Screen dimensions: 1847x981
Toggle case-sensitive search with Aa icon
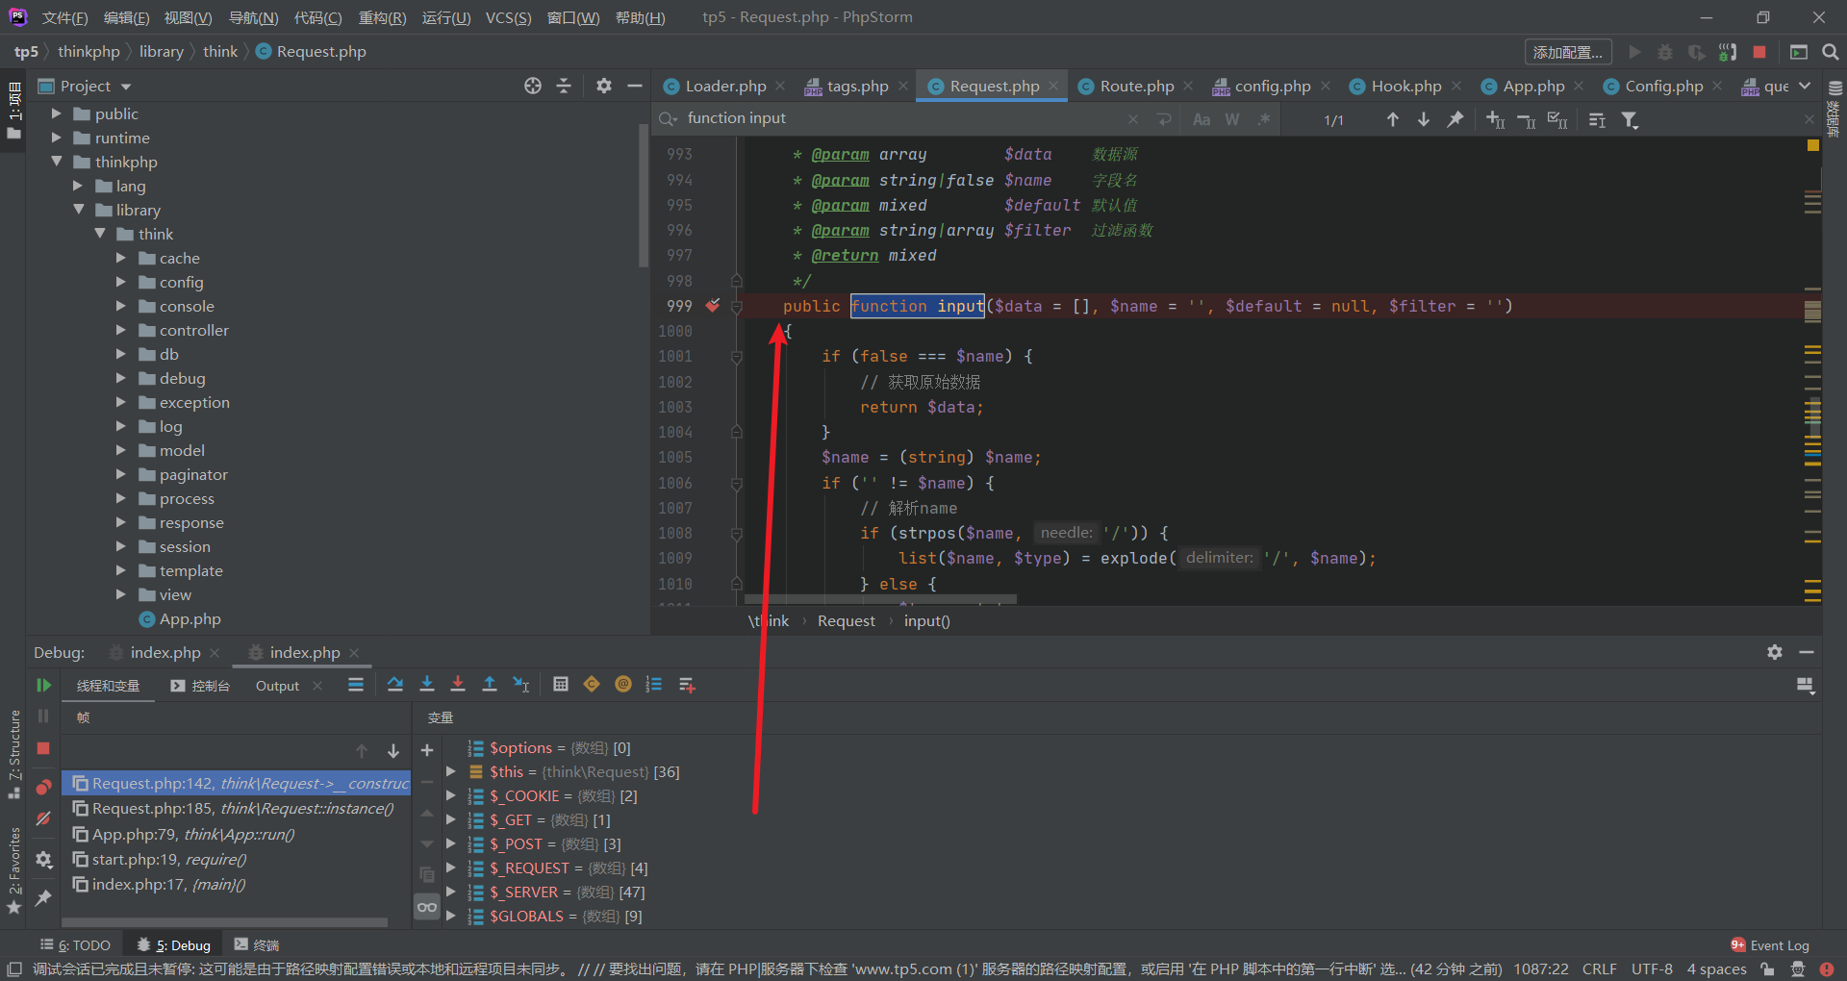coord(1202,119)
